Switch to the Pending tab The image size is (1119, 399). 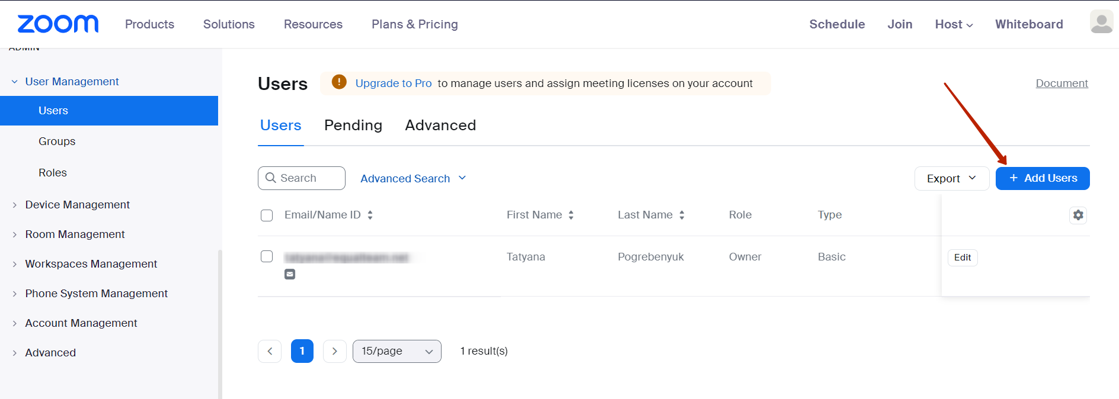[353, 125]
